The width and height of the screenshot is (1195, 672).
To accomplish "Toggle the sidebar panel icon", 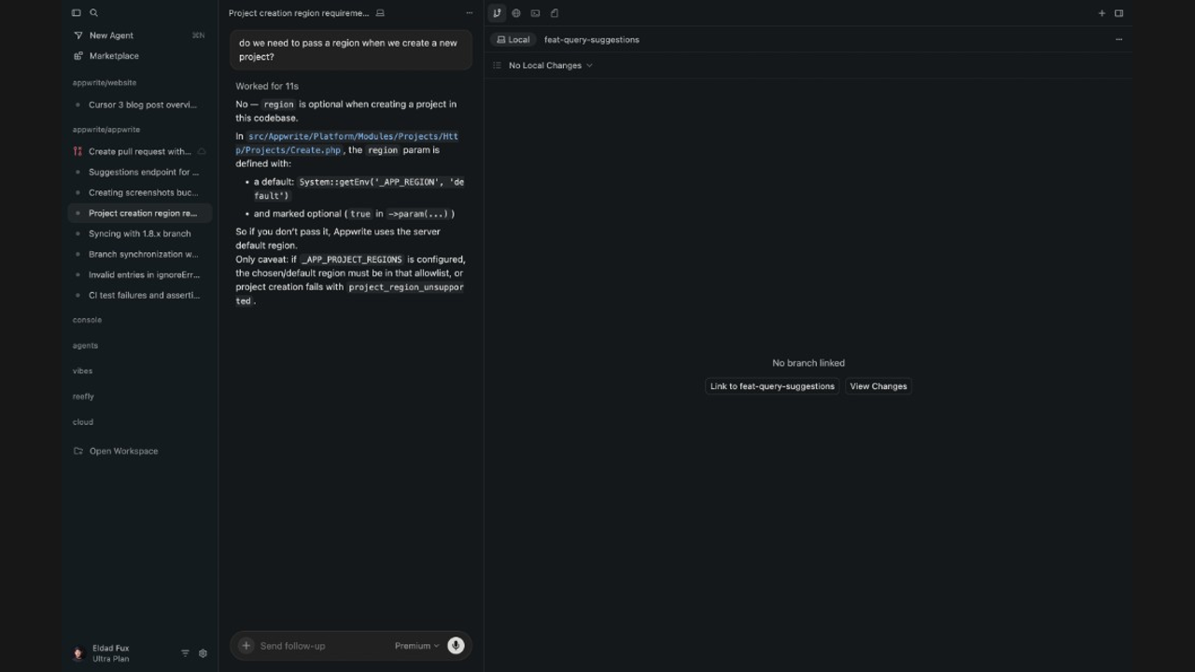I will [x=77, y=13].
